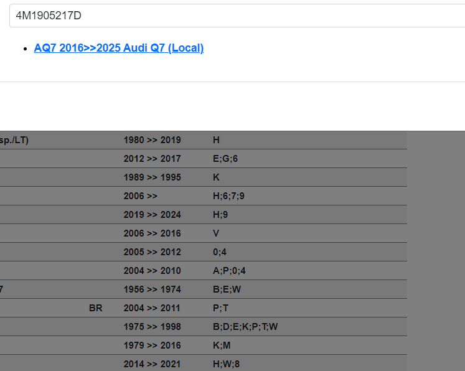The image size is (465, 371).
Task: Select the B;D;E;K;P;T;W code cell
Action: [245, 327]
